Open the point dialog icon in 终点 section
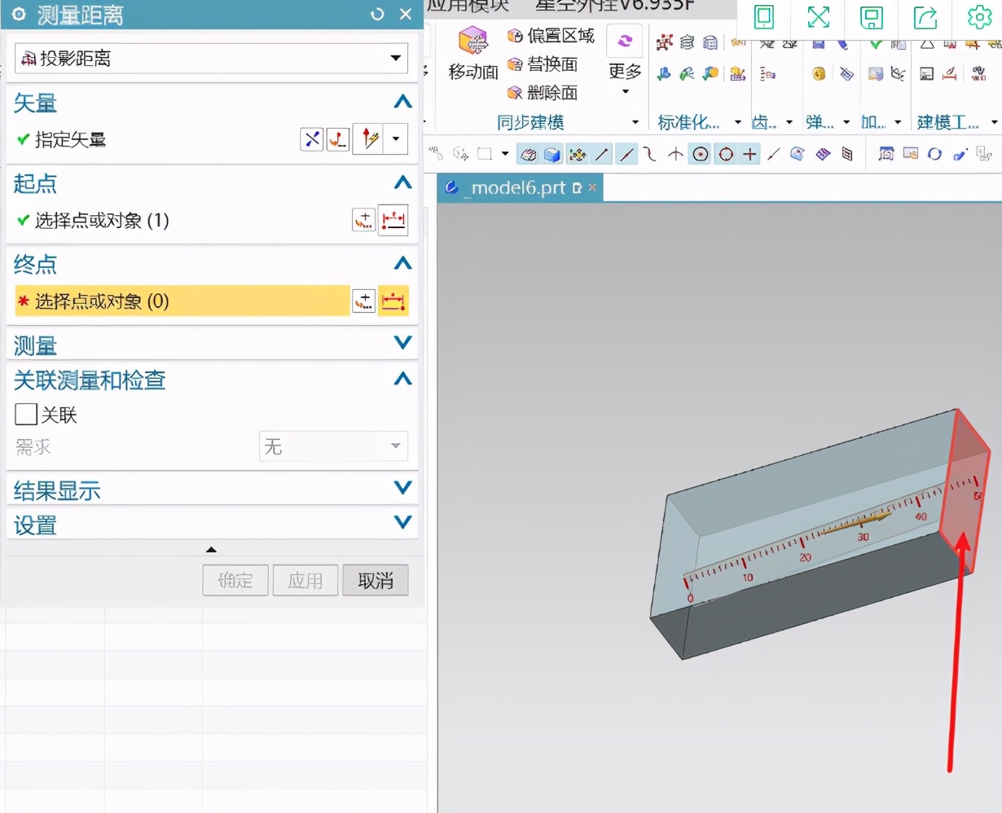The image size is (1002, 813). 363,301
